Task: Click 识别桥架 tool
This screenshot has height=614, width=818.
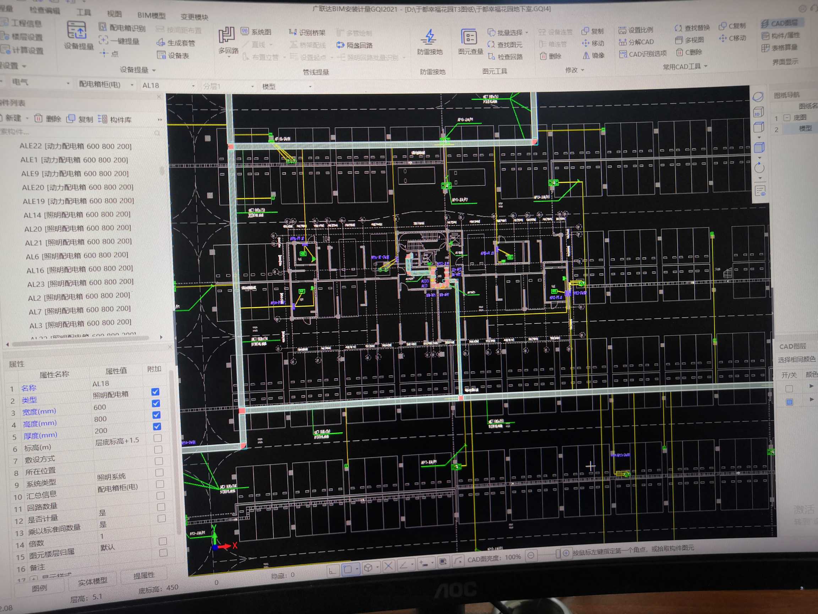Action: coord(307,33)
